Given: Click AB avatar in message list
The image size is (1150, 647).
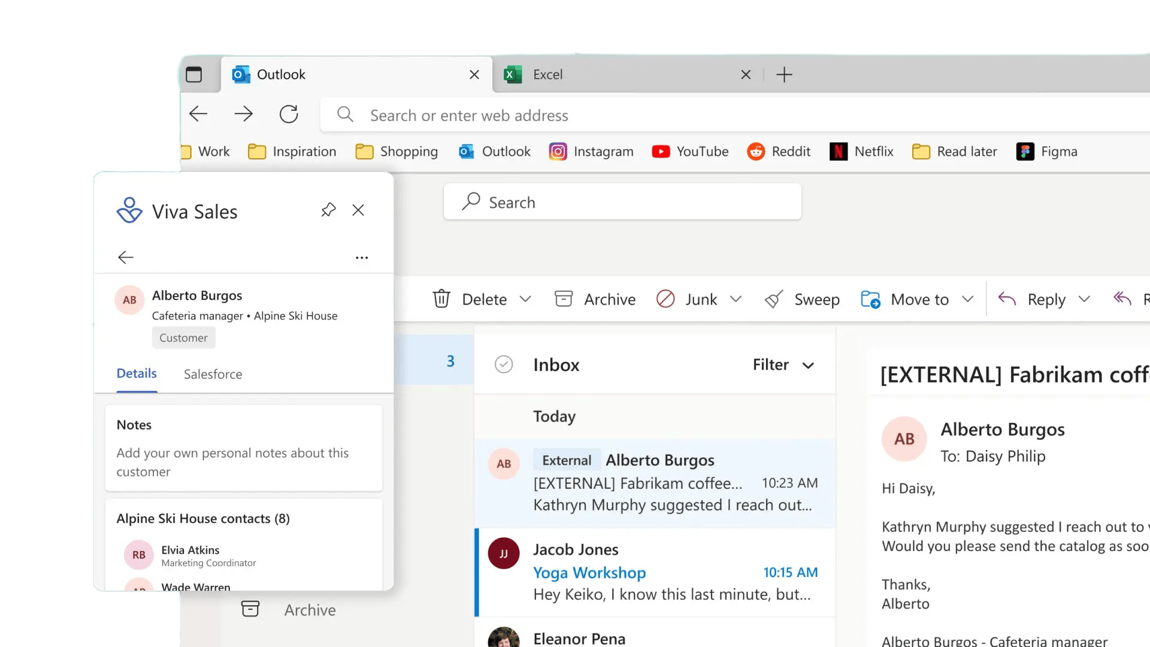Looking at the screenshot, I should tap(504, 464).
